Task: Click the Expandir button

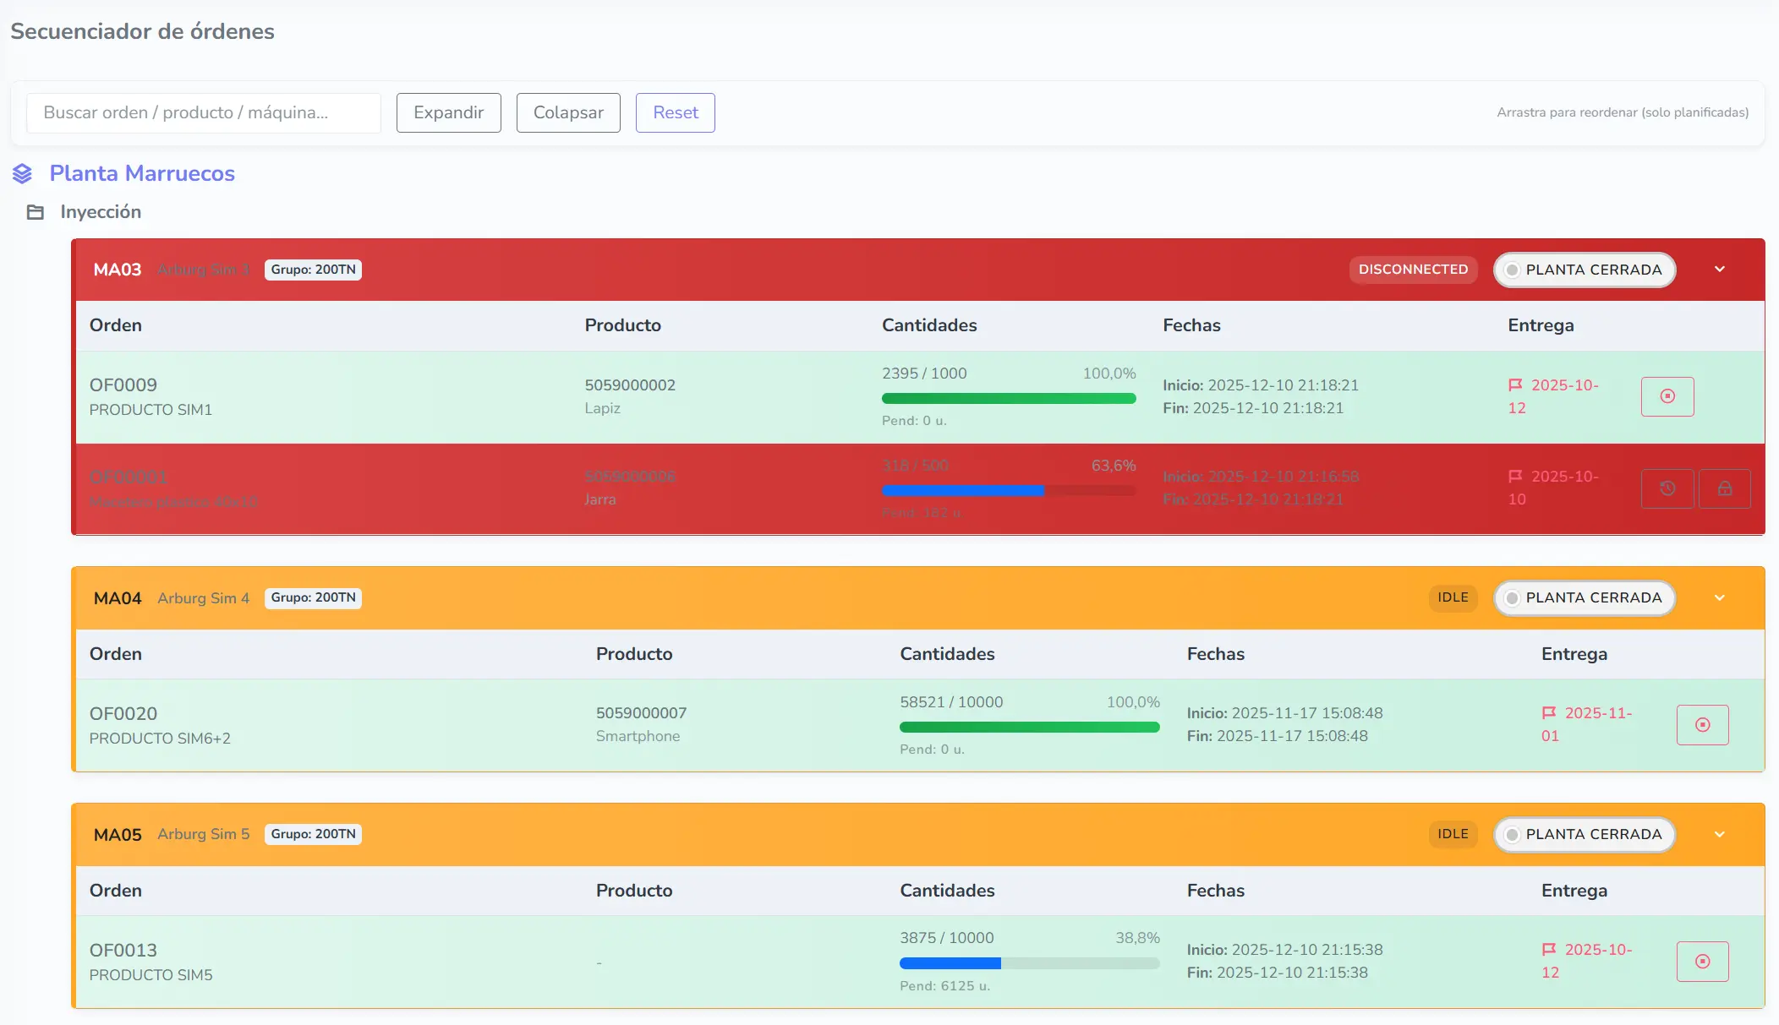Action: 448,113
